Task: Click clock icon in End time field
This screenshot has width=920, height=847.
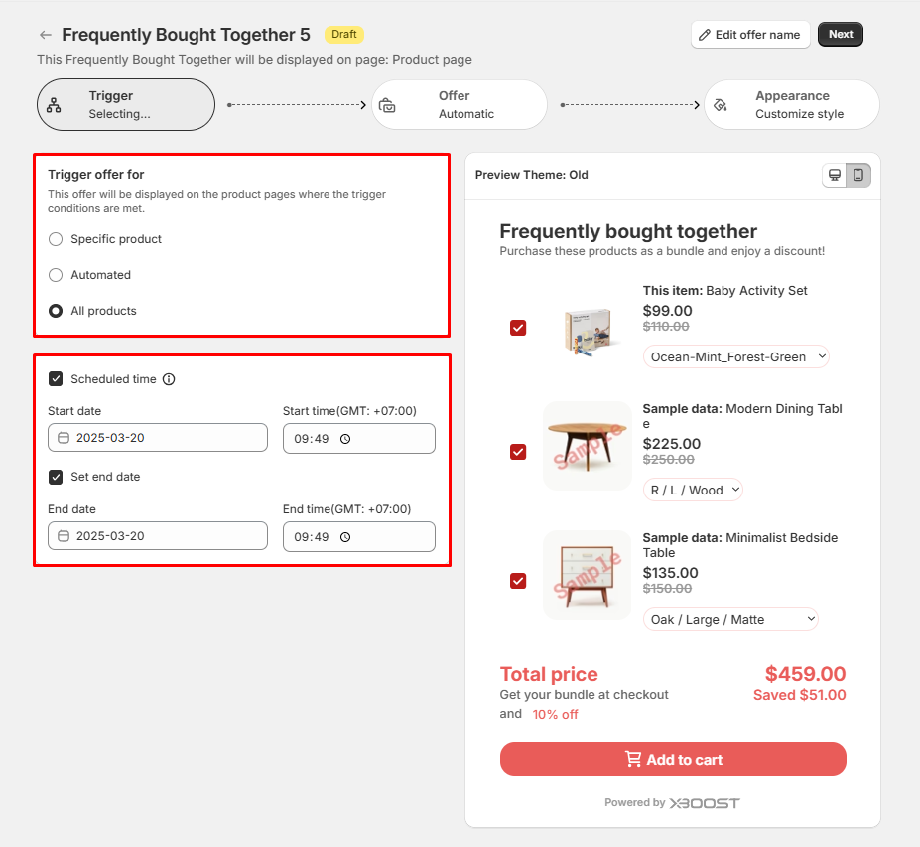Action: (345, 537)
